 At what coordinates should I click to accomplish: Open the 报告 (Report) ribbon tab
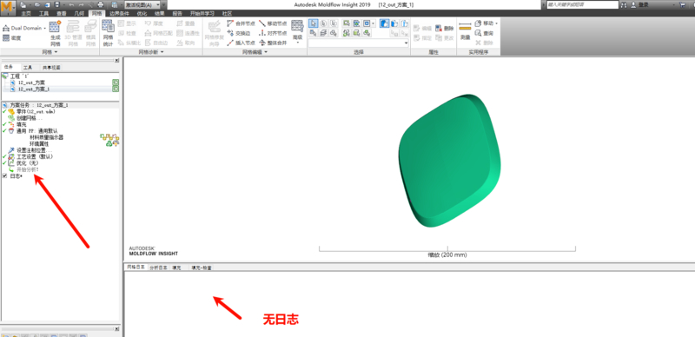[177, 14]
